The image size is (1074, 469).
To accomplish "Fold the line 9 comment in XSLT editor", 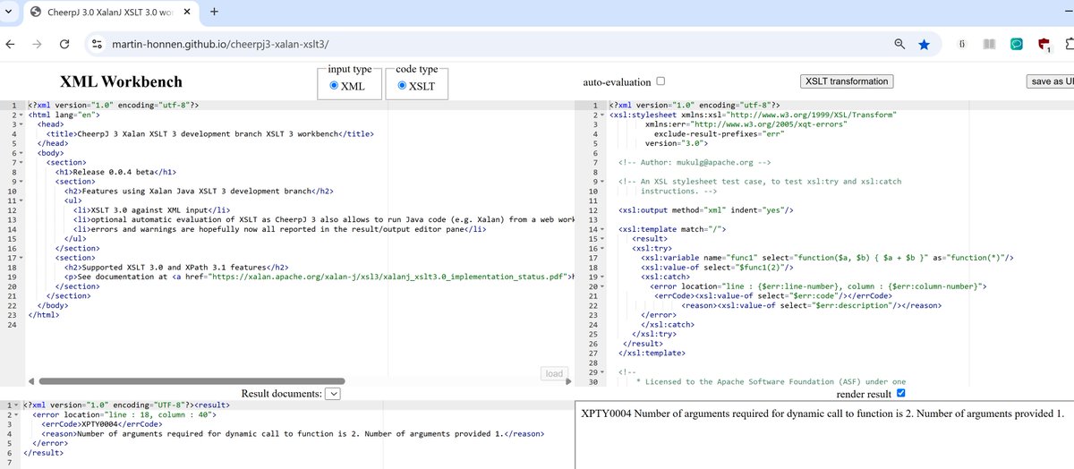I will point(602,182).
